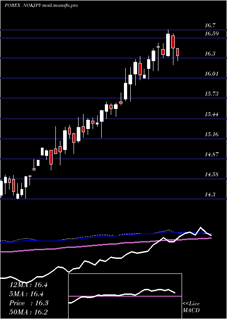Click the 50MA : 16.2 readout
Screen dimensions: 227x319
(x=29, y=312)
